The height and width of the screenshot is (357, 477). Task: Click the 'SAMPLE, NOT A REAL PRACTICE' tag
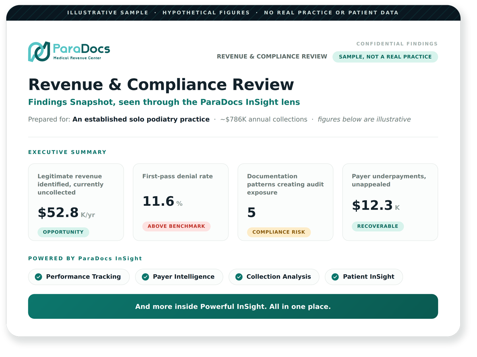tap(385, 57)
